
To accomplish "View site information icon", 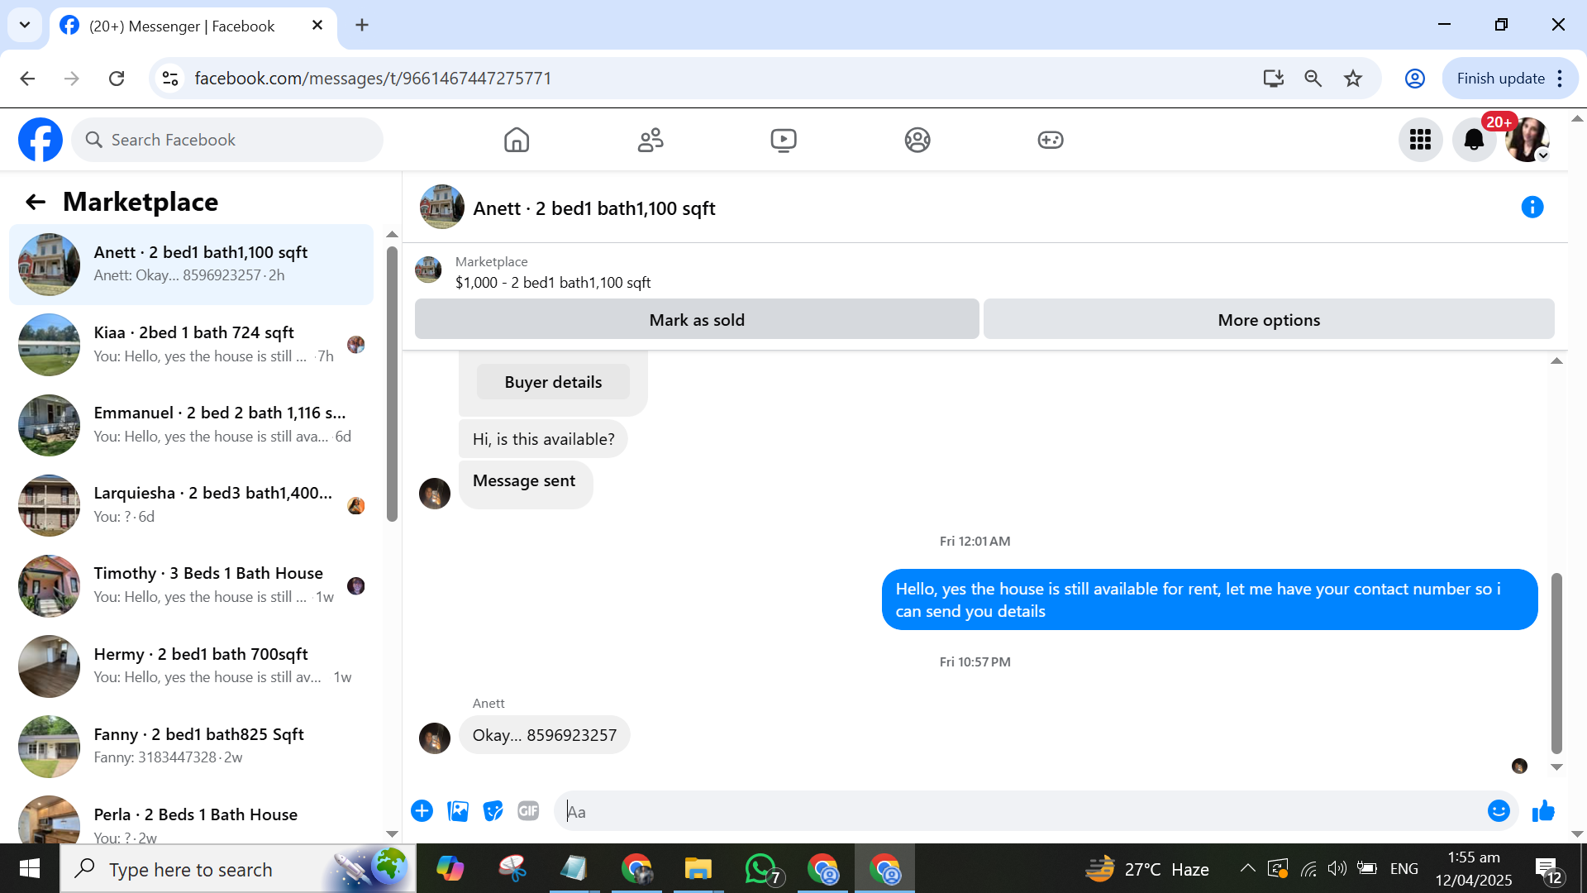I will coord(170,79).
